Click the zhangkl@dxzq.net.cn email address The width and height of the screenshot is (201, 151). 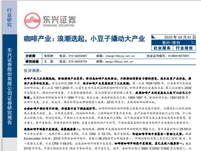120,56
